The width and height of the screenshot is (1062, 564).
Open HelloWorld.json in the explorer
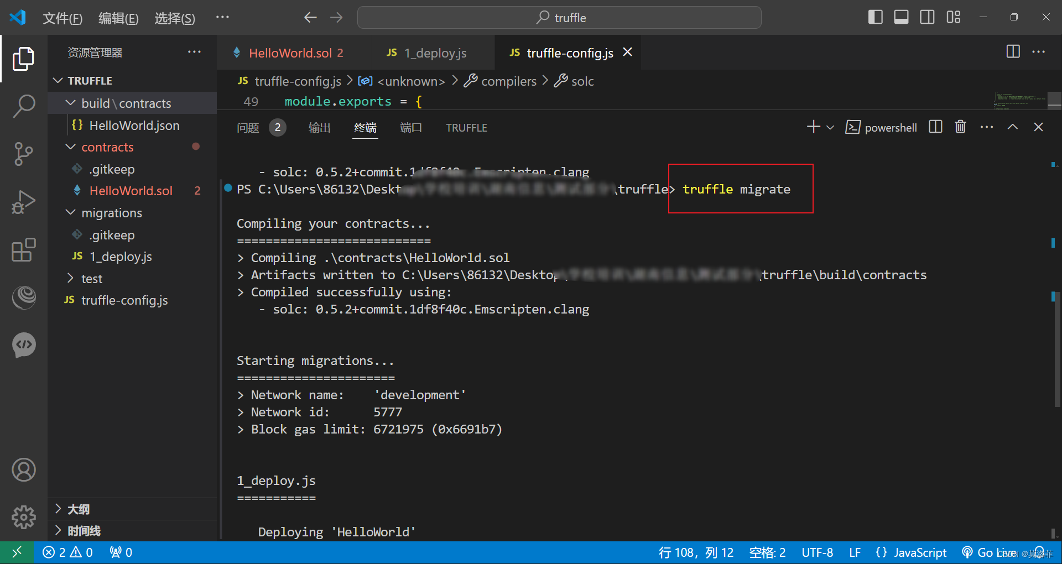(x=133, y=126)
